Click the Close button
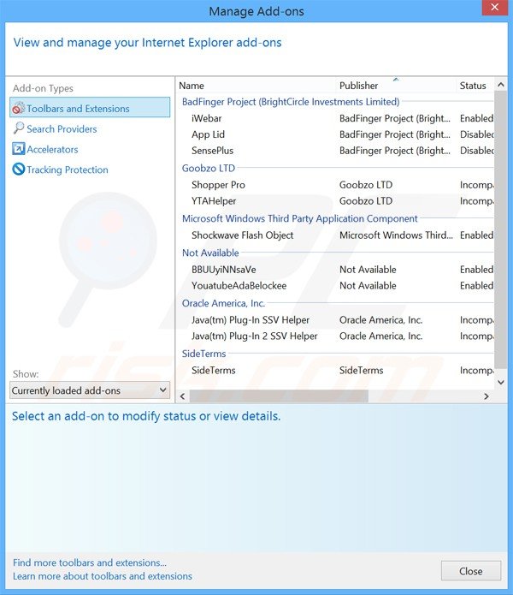The height and width of the screenshot is (595, 513). (471, 571)
